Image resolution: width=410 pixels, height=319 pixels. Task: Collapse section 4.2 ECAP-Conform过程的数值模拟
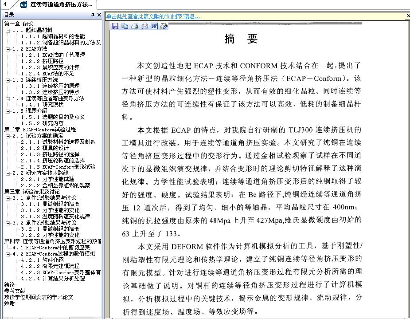[x=8, y=254]
